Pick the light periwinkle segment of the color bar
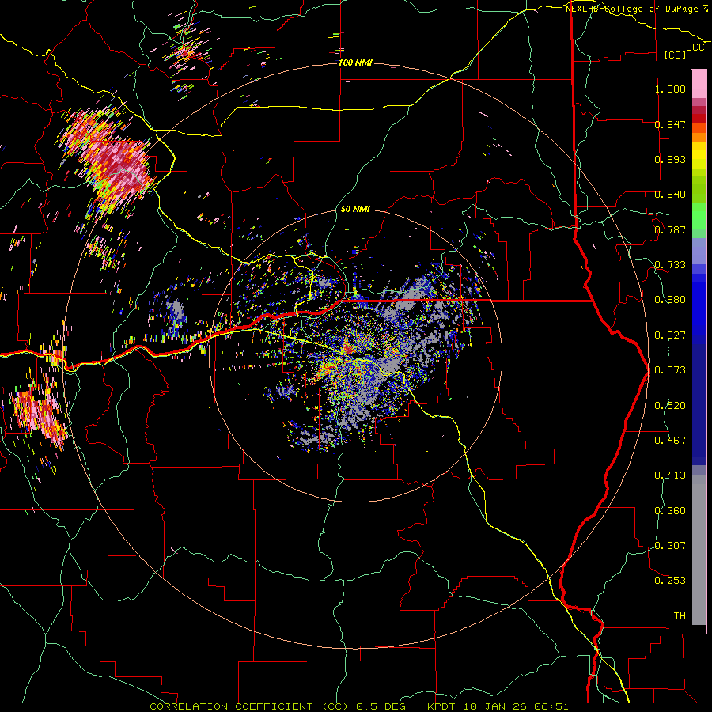Screen dimensions: 712x712 699,251
